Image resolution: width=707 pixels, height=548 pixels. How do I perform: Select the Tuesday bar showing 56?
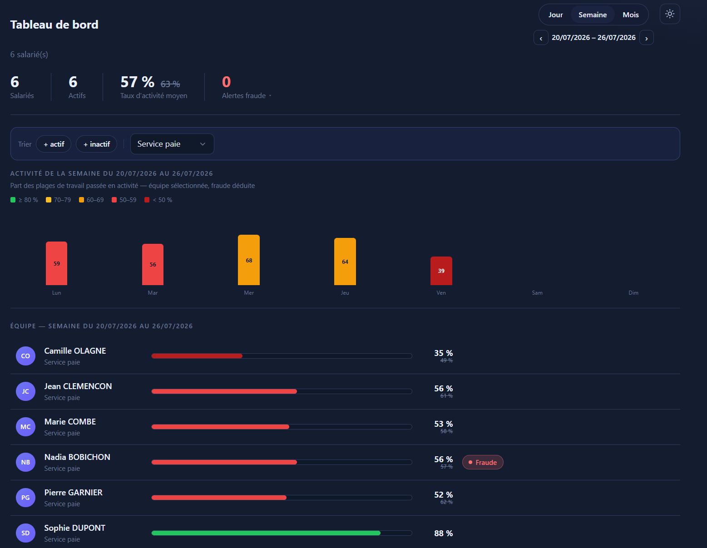click(153, 265)
